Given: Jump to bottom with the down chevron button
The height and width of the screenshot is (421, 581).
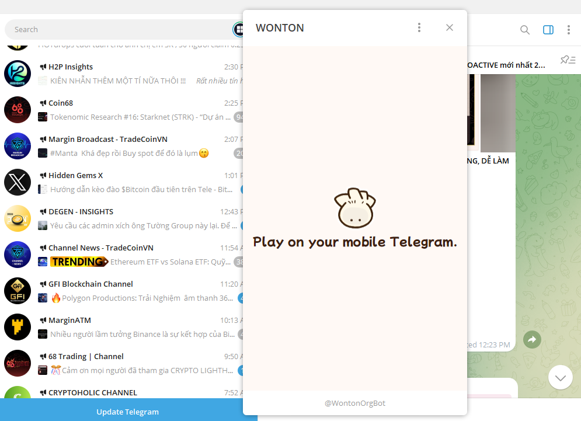Looking at the screenshot, I should click(560, 377).
